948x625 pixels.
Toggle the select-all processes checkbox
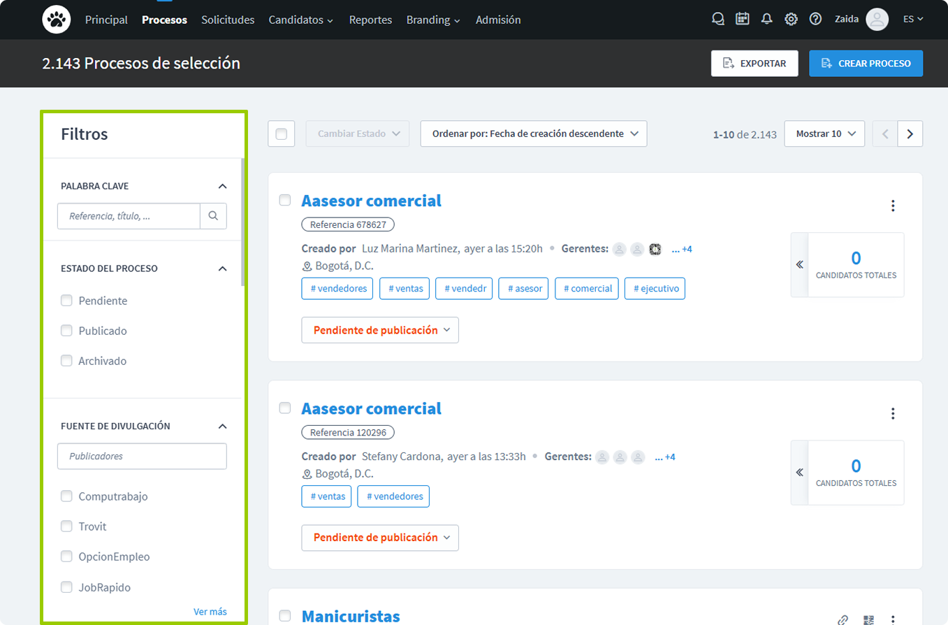point(282,134)
